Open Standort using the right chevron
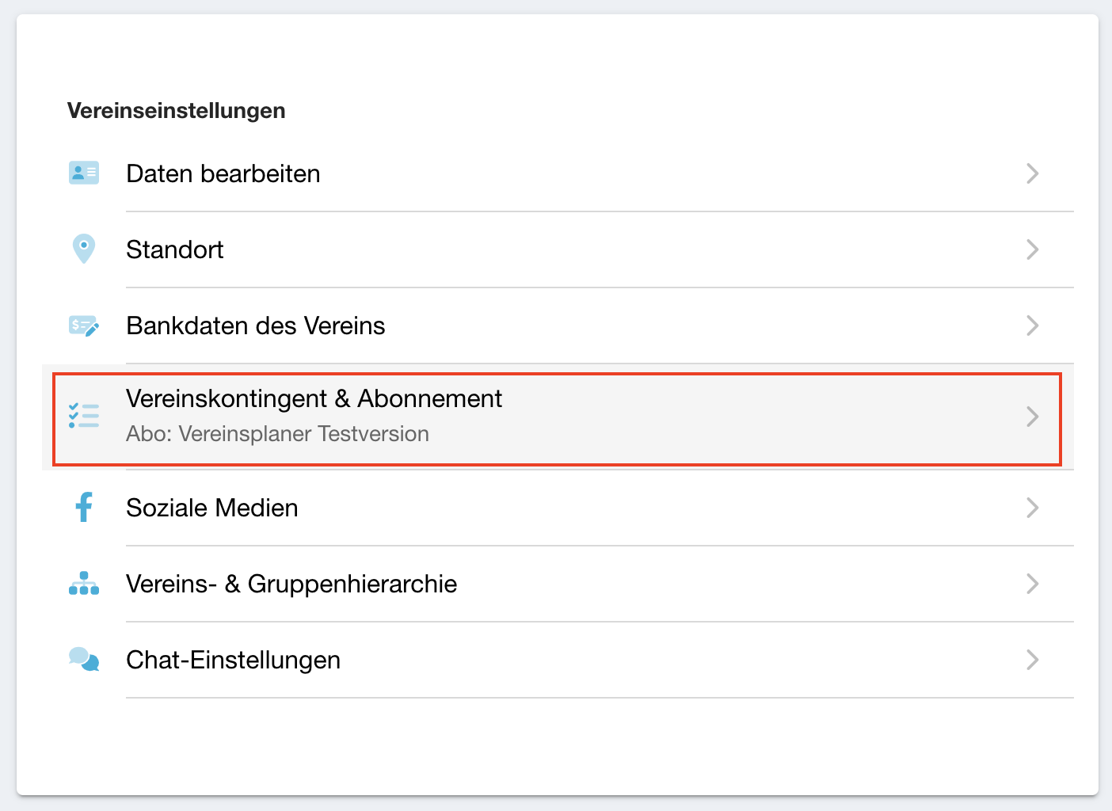The image size is (1112, 811). 1032,249
